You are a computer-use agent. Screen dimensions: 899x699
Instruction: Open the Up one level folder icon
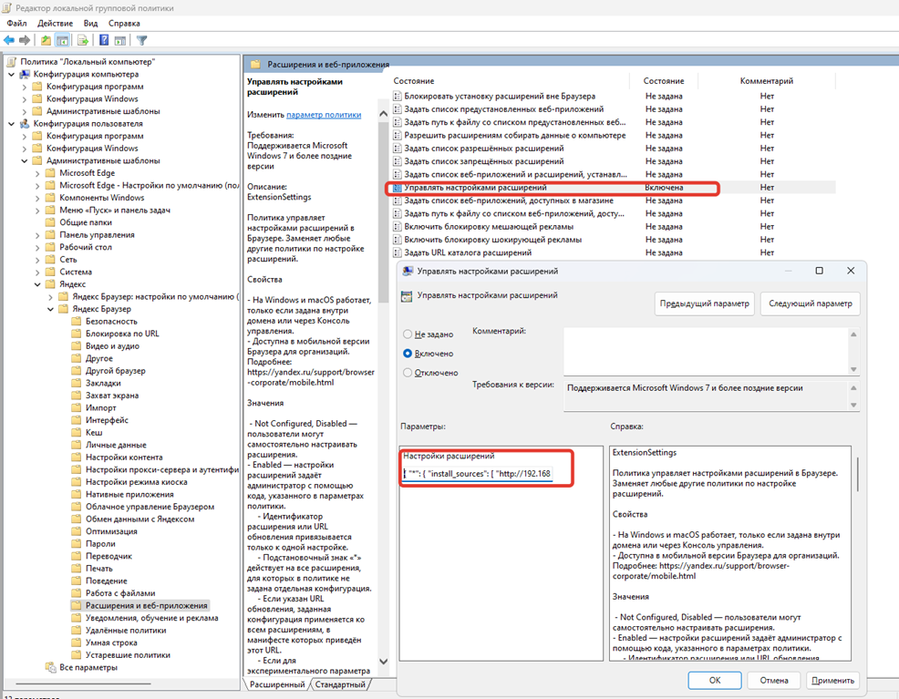(x=45, y=39)
